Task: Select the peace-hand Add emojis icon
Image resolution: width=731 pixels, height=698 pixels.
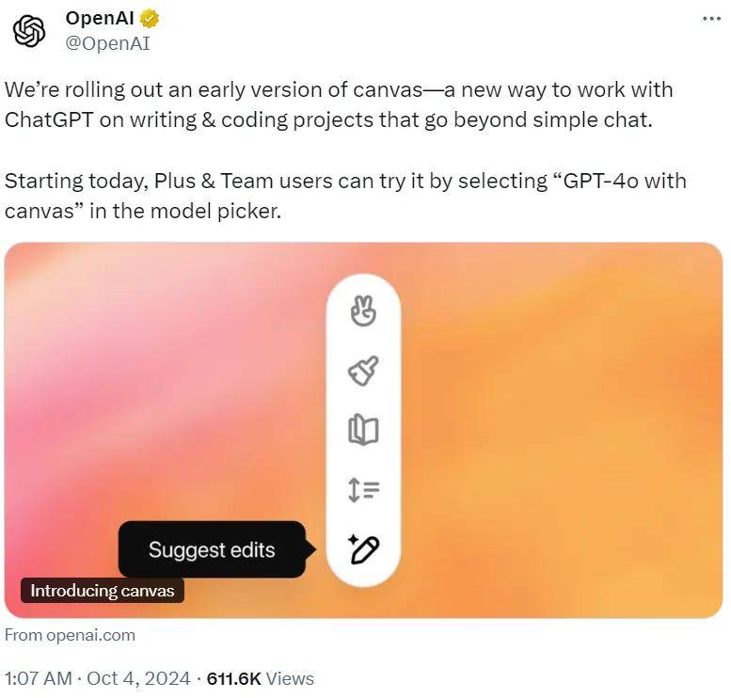Action: pos(363,311)
